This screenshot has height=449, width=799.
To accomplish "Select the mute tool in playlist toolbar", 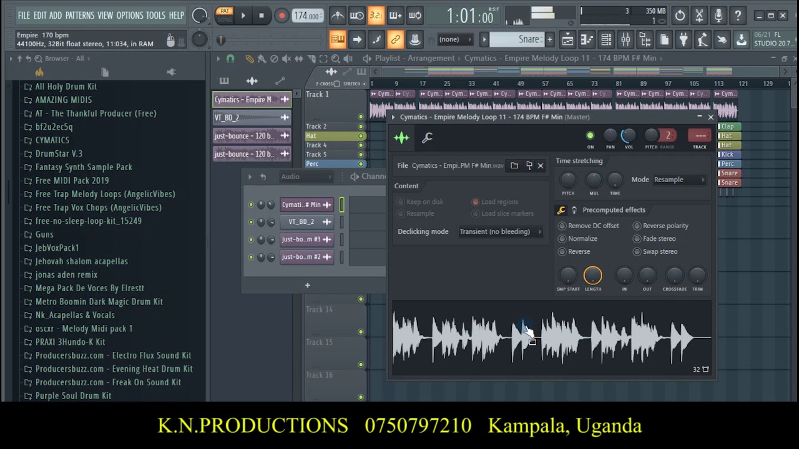I will pyautogui.click(x=287, y=59).
